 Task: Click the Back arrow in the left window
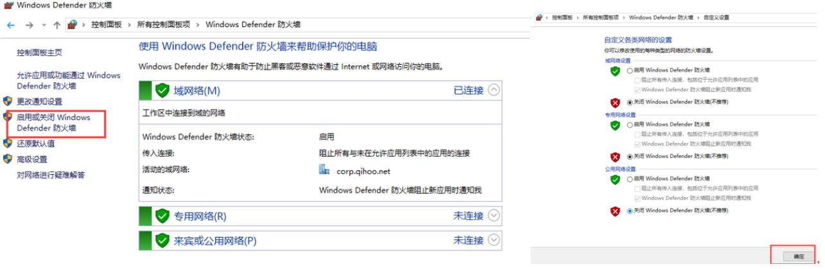pos(11,25)
